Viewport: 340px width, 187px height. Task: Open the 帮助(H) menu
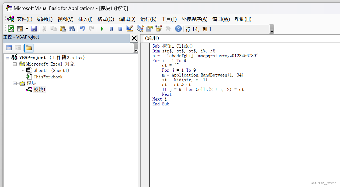tap(243, 19)
